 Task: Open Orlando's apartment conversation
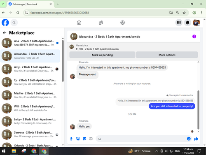tap(30, 145)
